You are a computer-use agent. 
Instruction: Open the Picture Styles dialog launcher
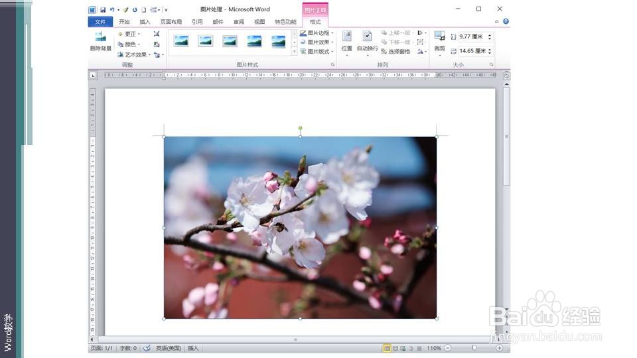click(x=332, y=64)
